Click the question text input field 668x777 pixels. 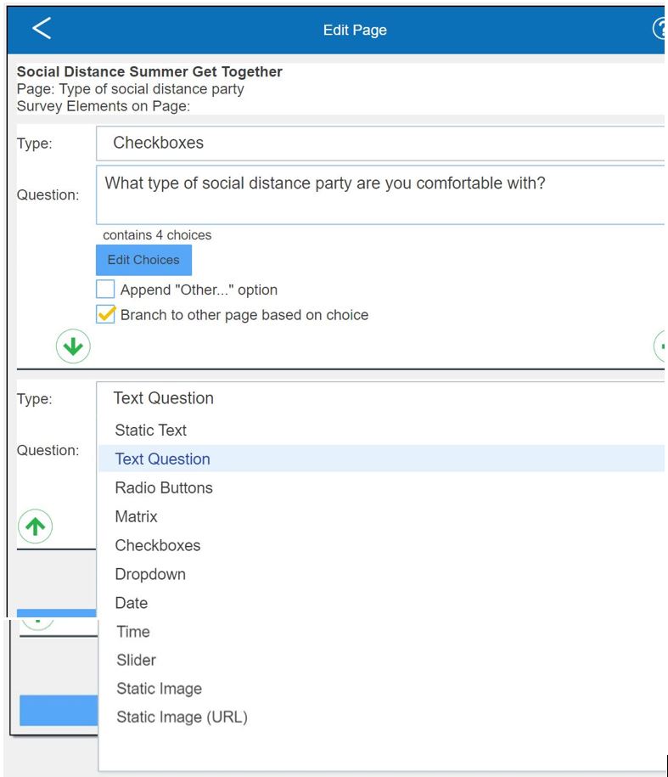tap(380, 195)
